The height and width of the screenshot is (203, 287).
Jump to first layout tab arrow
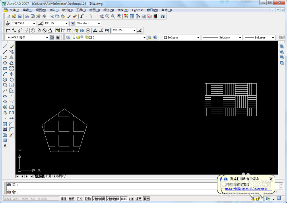pos(18,177)
